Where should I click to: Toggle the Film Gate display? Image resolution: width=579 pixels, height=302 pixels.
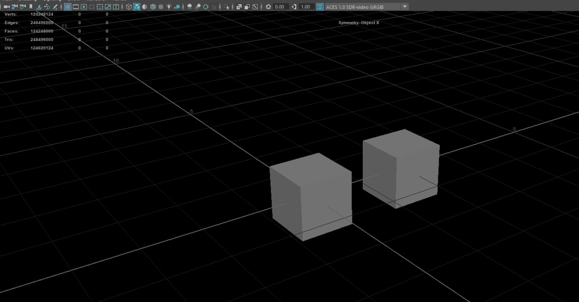coord(76,7)
